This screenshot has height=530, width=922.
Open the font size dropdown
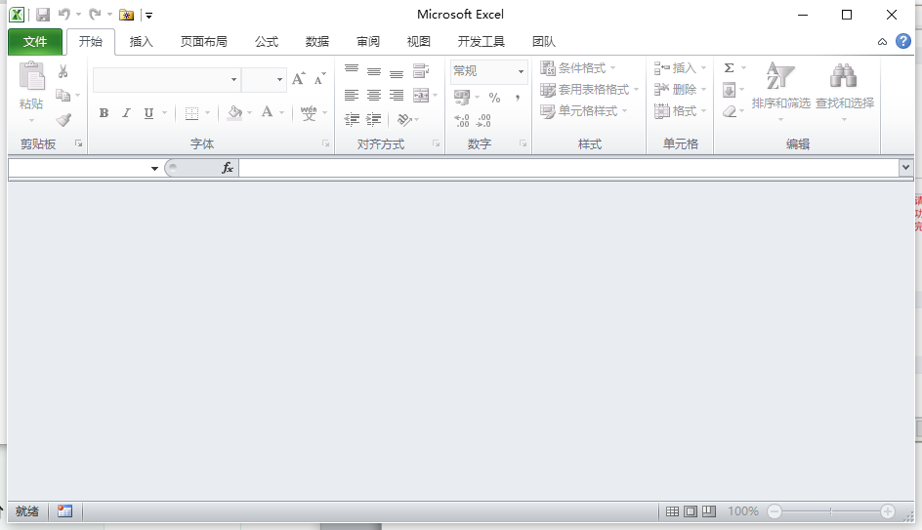point(279,79)
